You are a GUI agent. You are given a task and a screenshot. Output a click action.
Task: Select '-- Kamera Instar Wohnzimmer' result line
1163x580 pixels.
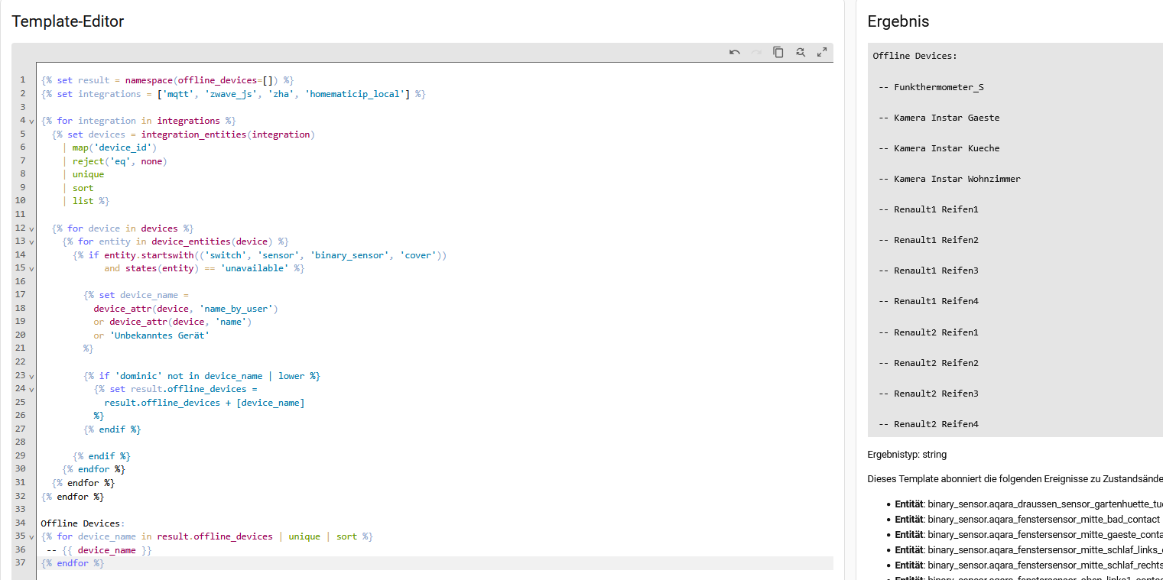tap(949, 179)
